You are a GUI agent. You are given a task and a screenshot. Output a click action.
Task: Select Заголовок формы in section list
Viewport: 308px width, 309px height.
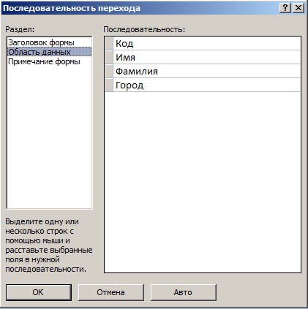[x=41, y=42]
